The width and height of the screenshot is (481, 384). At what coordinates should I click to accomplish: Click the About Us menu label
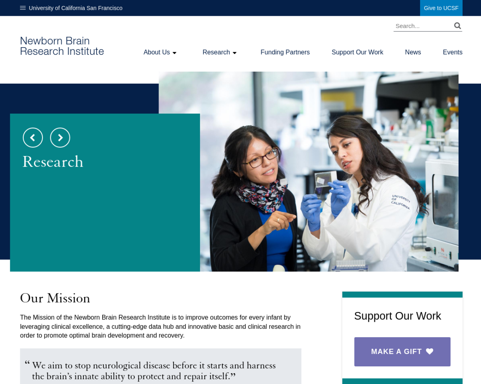point(157,52)
